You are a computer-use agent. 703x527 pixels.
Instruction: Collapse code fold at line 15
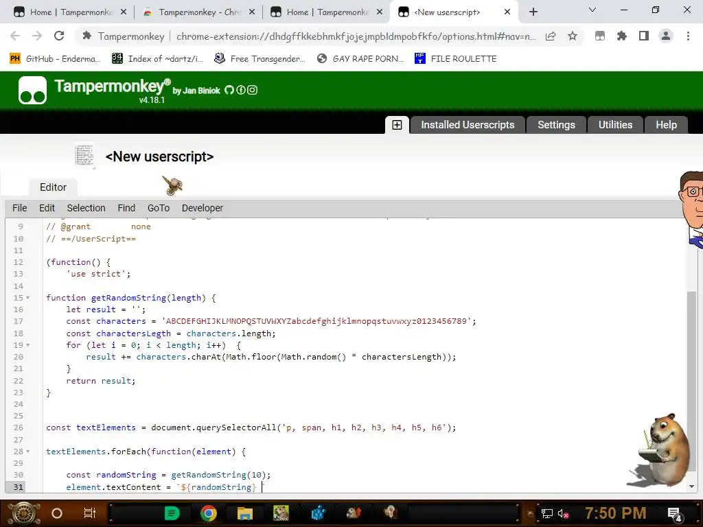(27, 298)
